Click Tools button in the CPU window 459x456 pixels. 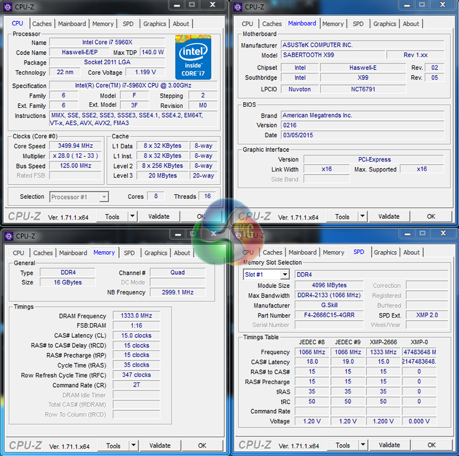pyautogui.click(x=112, y=217)
